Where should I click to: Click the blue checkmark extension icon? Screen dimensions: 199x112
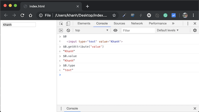click(x=173, y=15)
